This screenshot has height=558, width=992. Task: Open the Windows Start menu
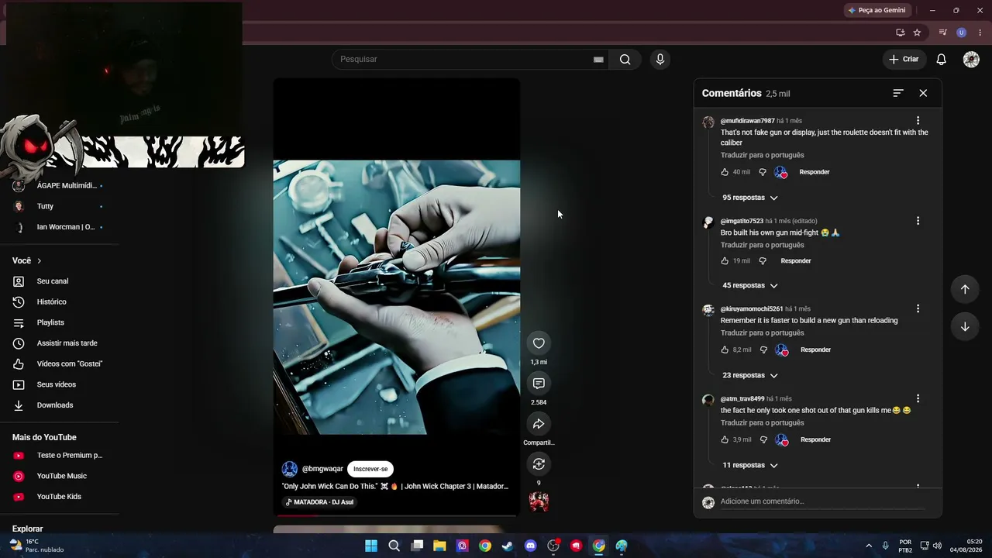point(371,546)
